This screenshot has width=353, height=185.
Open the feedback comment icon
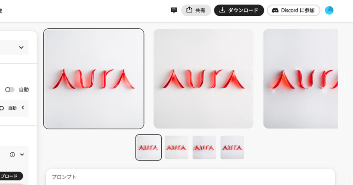(174, 10)
